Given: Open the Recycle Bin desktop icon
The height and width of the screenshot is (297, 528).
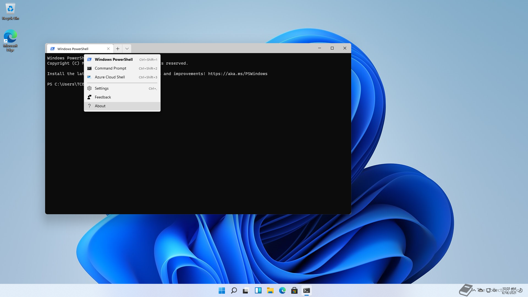Looking at the screenshot, I should pos(10,12).
